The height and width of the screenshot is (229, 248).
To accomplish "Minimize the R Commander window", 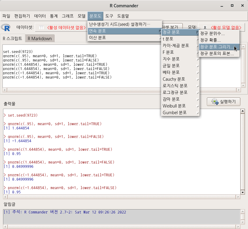I will coord(222,6).
